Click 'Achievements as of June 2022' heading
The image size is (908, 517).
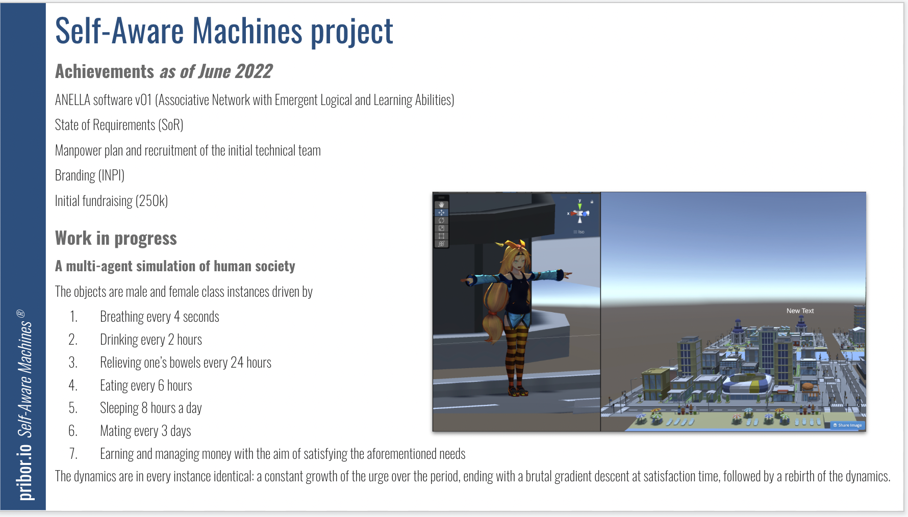(x=164, y=71)
